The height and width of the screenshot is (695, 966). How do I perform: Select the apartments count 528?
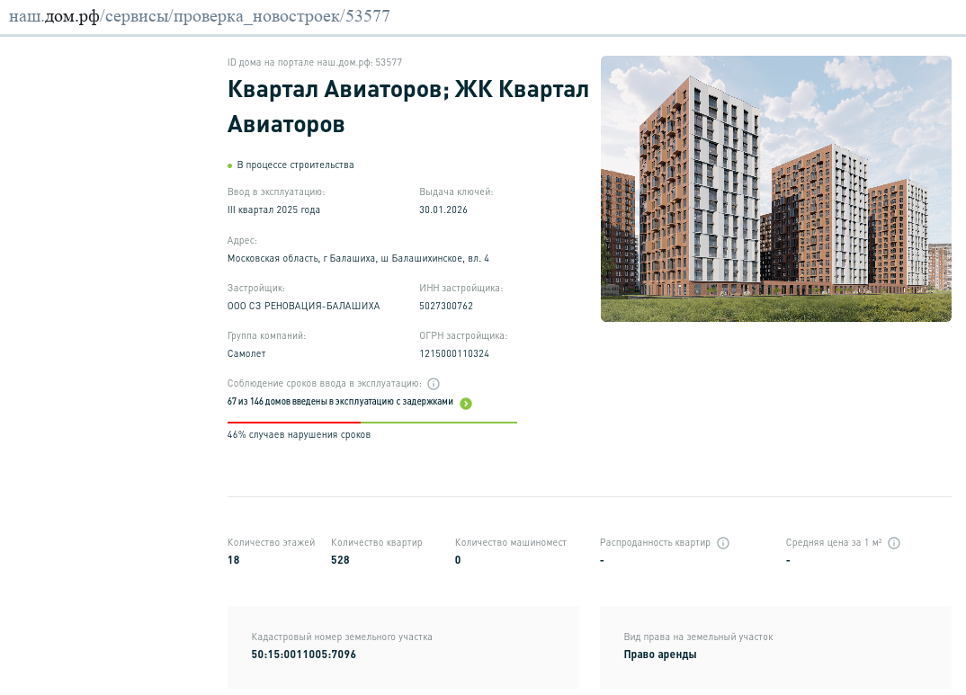point(340,560)
